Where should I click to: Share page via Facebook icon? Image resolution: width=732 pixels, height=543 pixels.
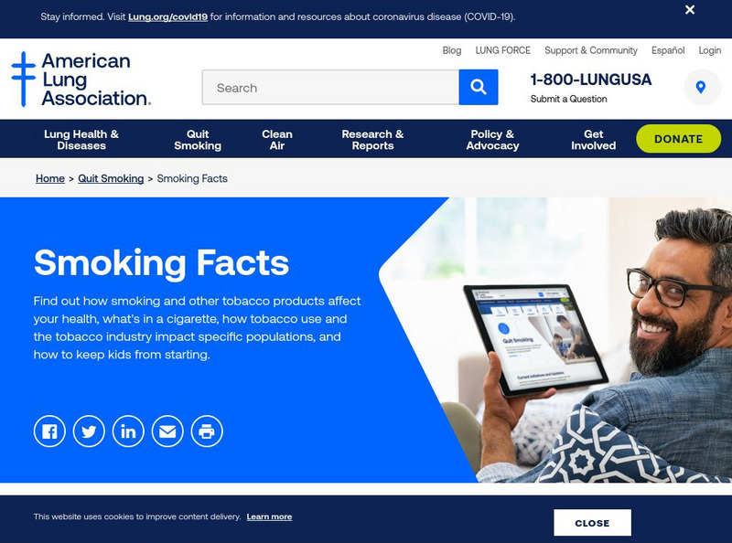pyautogui.click(x=49, y=431)
